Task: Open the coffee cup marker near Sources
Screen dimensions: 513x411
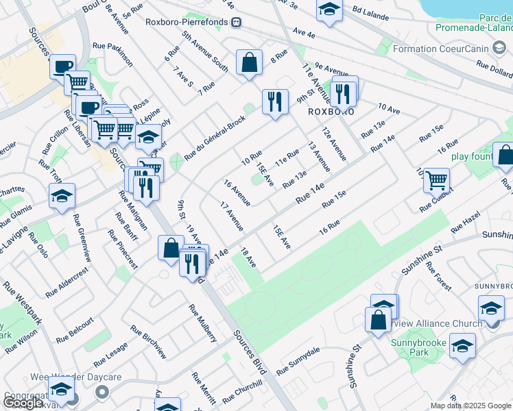Action: click(x=62, y=68)
